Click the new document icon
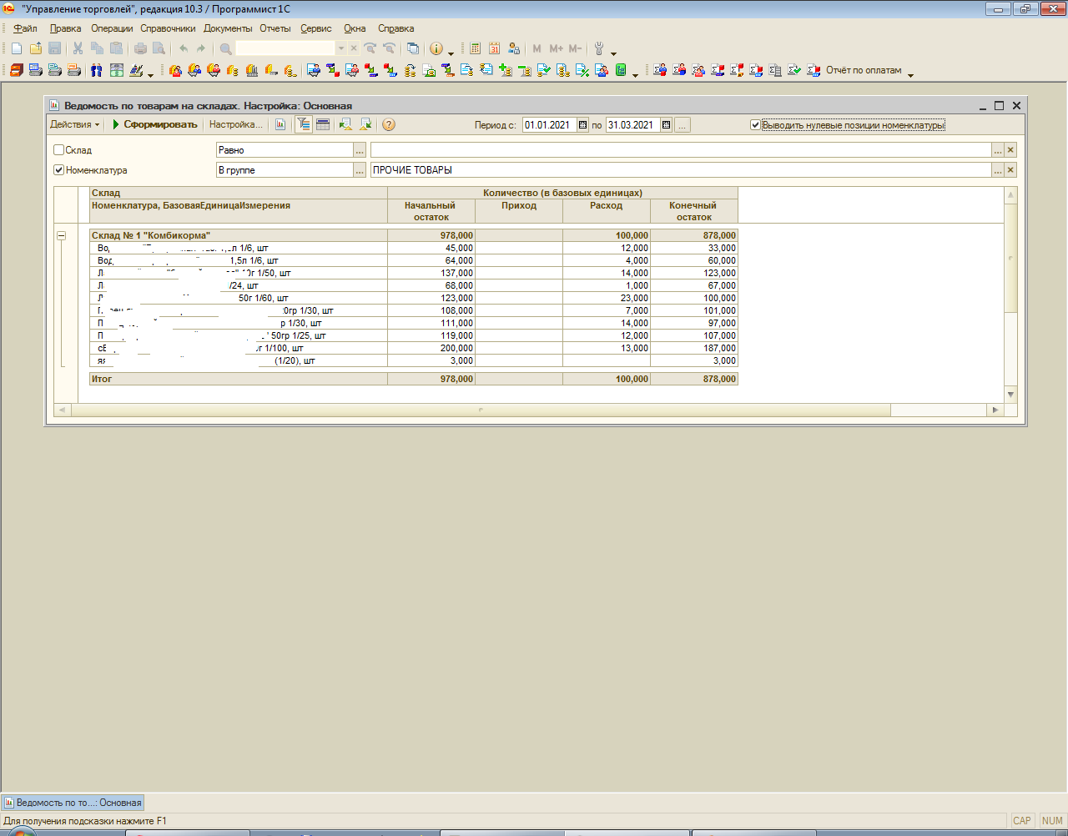 (16, 48)
